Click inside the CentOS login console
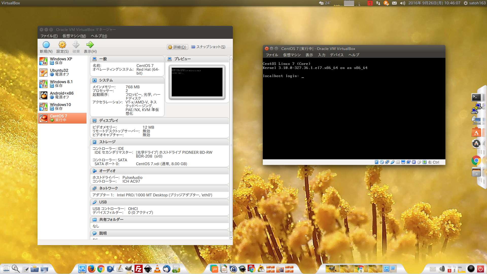This screenshot has height=274, width=487. (354, 109)
